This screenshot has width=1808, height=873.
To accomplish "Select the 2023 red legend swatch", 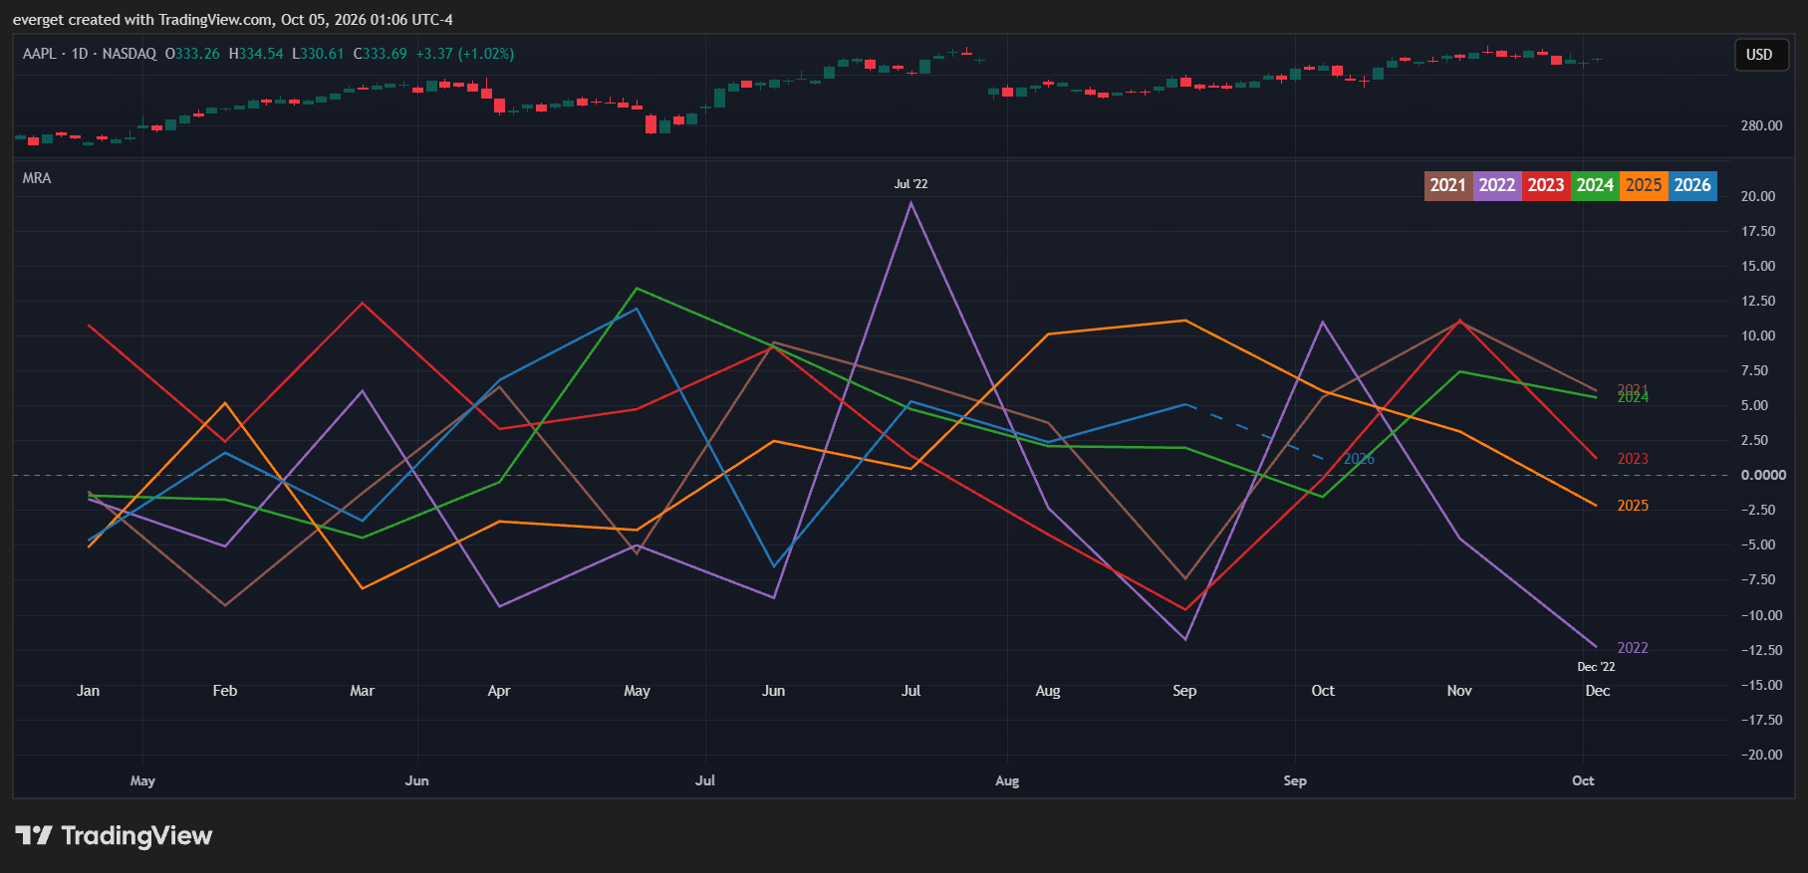I will pyautogui.click(x=1545, y=185).
